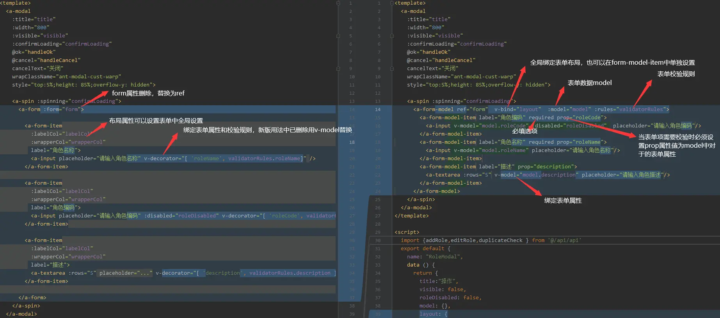Click label="描述"> line in left pane
This screenshot has height=318, width=720.
(50, 265)
